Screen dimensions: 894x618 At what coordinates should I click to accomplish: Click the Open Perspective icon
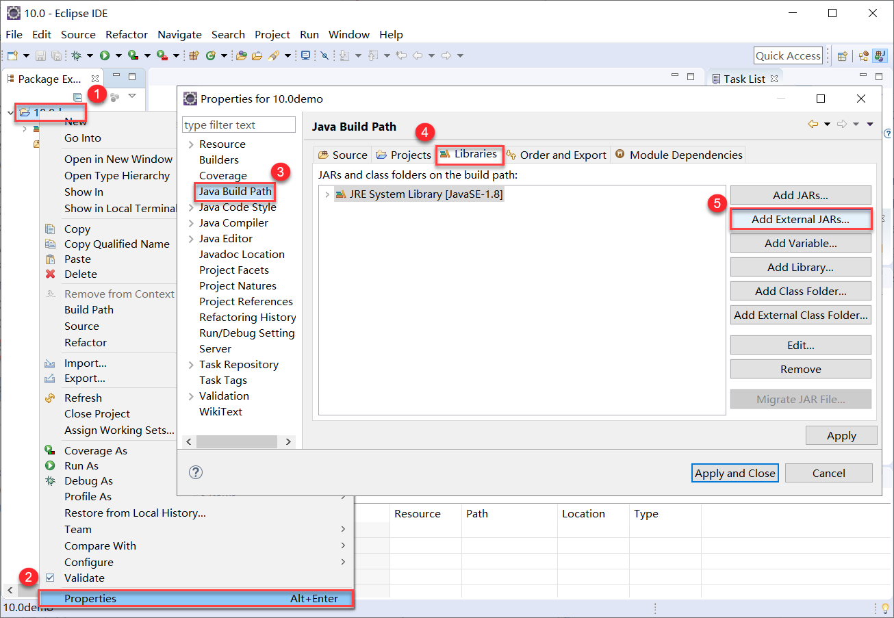tap(843, 56)
